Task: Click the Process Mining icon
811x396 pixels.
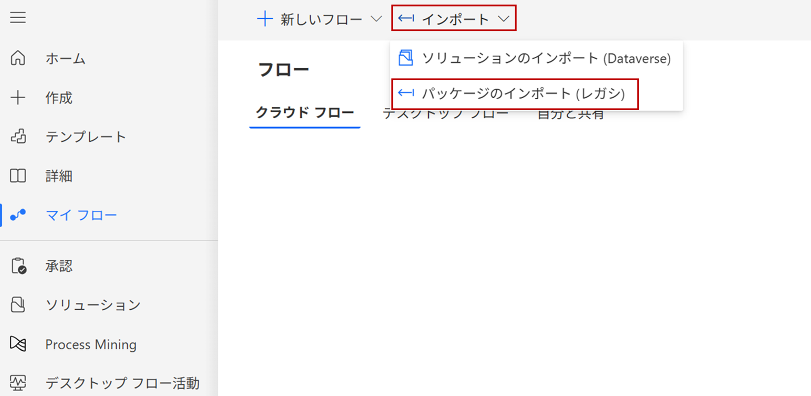Action: [18, 344]
